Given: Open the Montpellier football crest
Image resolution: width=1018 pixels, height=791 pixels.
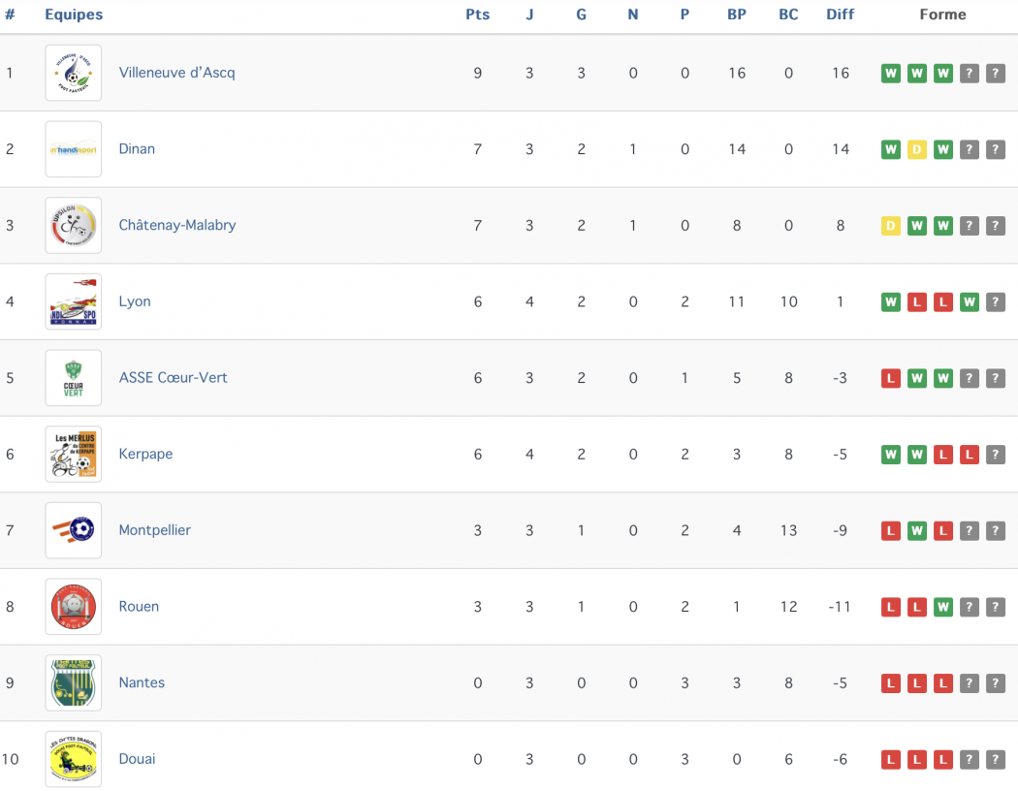Looking at the screenshot, I should [x=74, y=530].
